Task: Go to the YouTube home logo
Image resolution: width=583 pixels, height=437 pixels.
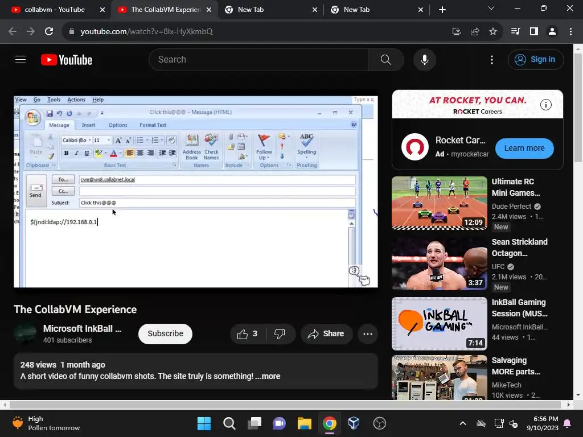Action: (67, 60)
